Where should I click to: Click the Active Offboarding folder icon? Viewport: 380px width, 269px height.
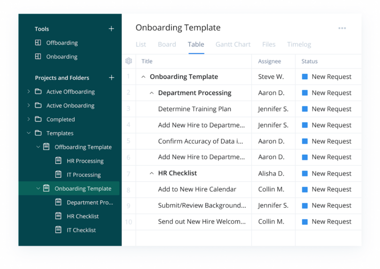(x=38, y=92)
